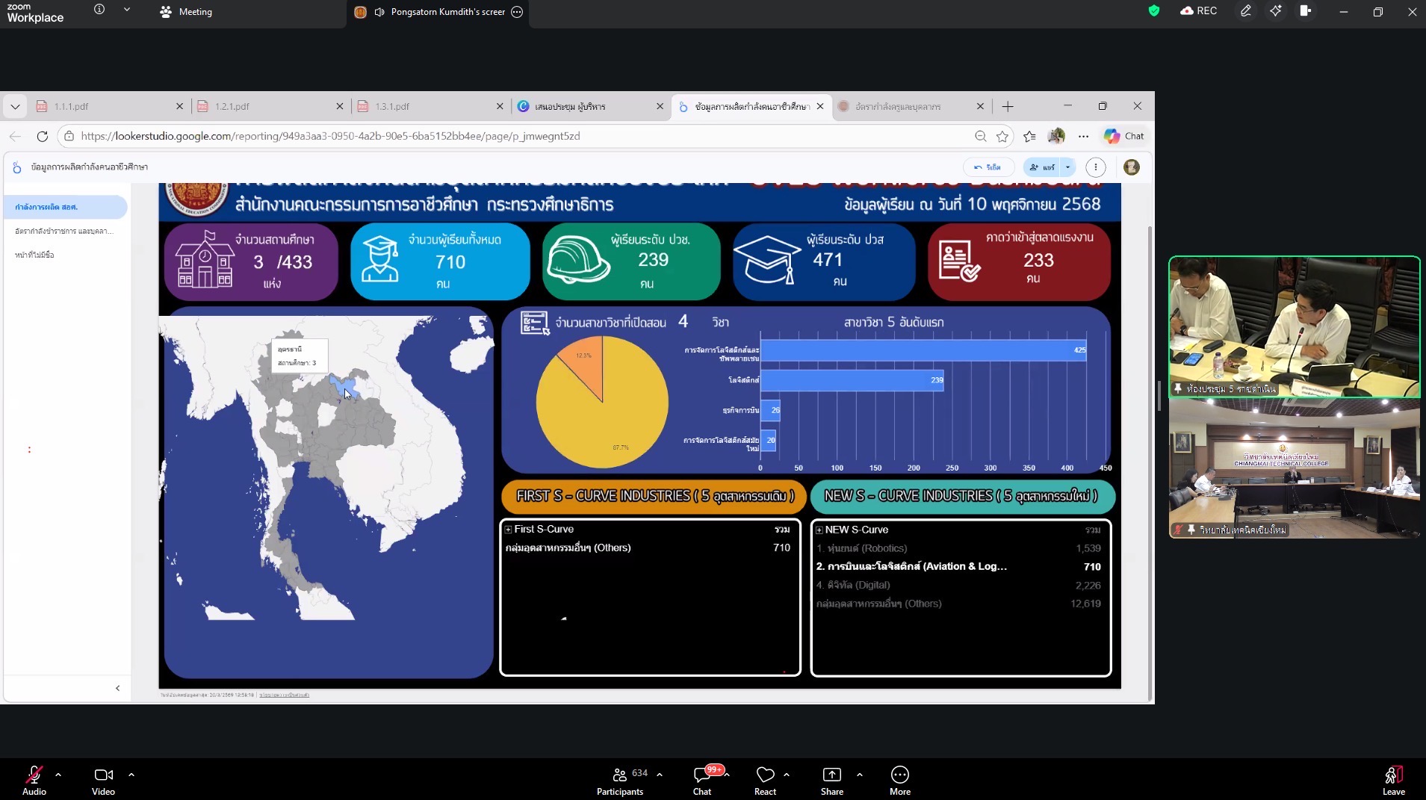Expand the Participants options arrow

coord(660,775)
